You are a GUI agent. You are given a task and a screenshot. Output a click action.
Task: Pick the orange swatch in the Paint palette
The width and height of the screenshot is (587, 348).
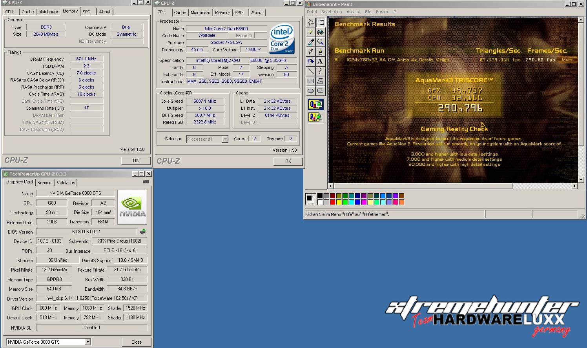(x=401, y=202)
